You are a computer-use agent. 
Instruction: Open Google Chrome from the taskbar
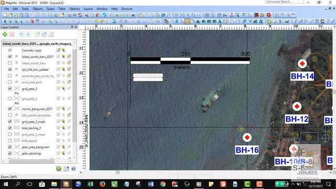coord(163,184)
